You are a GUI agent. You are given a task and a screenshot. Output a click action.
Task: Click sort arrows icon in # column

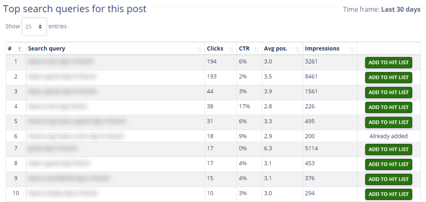coord(20,49)
